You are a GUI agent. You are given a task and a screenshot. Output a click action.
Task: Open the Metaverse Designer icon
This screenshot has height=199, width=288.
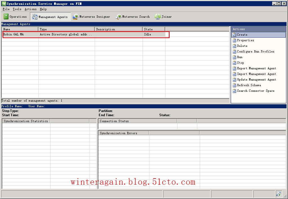point(76,17)
